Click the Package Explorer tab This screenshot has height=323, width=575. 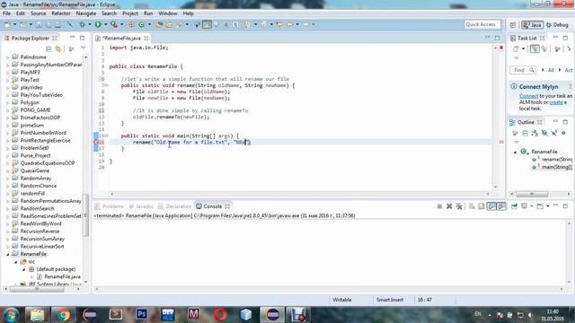pos(30,38)
